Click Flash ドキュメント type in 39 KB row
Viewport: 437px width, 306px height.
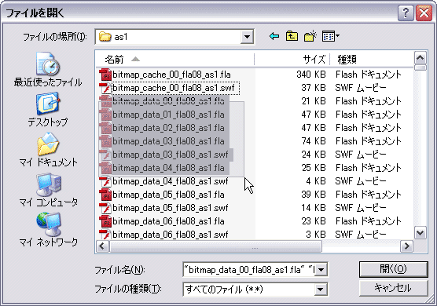click(368, 195)
